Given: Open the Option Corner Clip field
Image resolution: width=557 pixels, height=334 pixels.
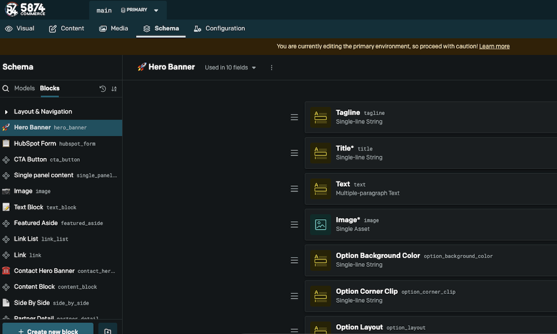Looking at the screenshot, I should [x=431, y=296].
